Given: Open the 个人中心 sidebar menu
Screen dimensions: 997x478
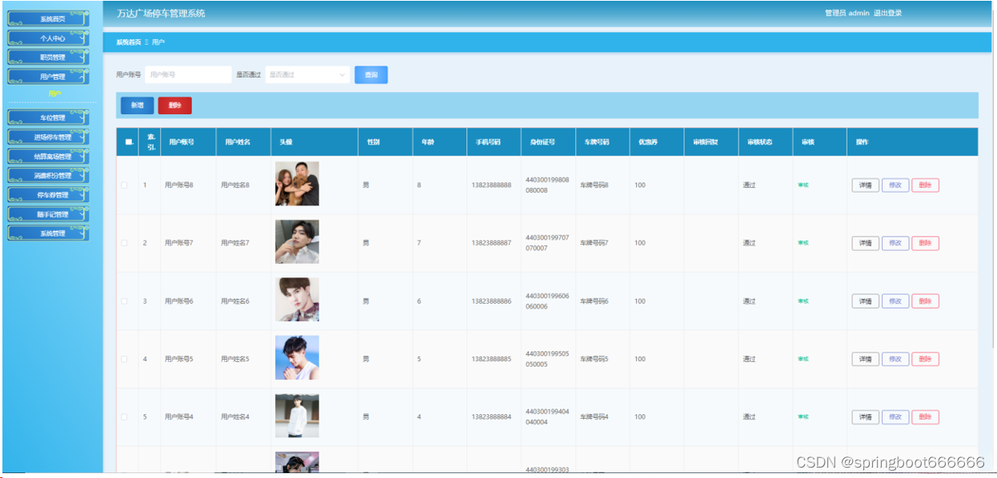Looking at the screenshot, I should coord(48,38).
